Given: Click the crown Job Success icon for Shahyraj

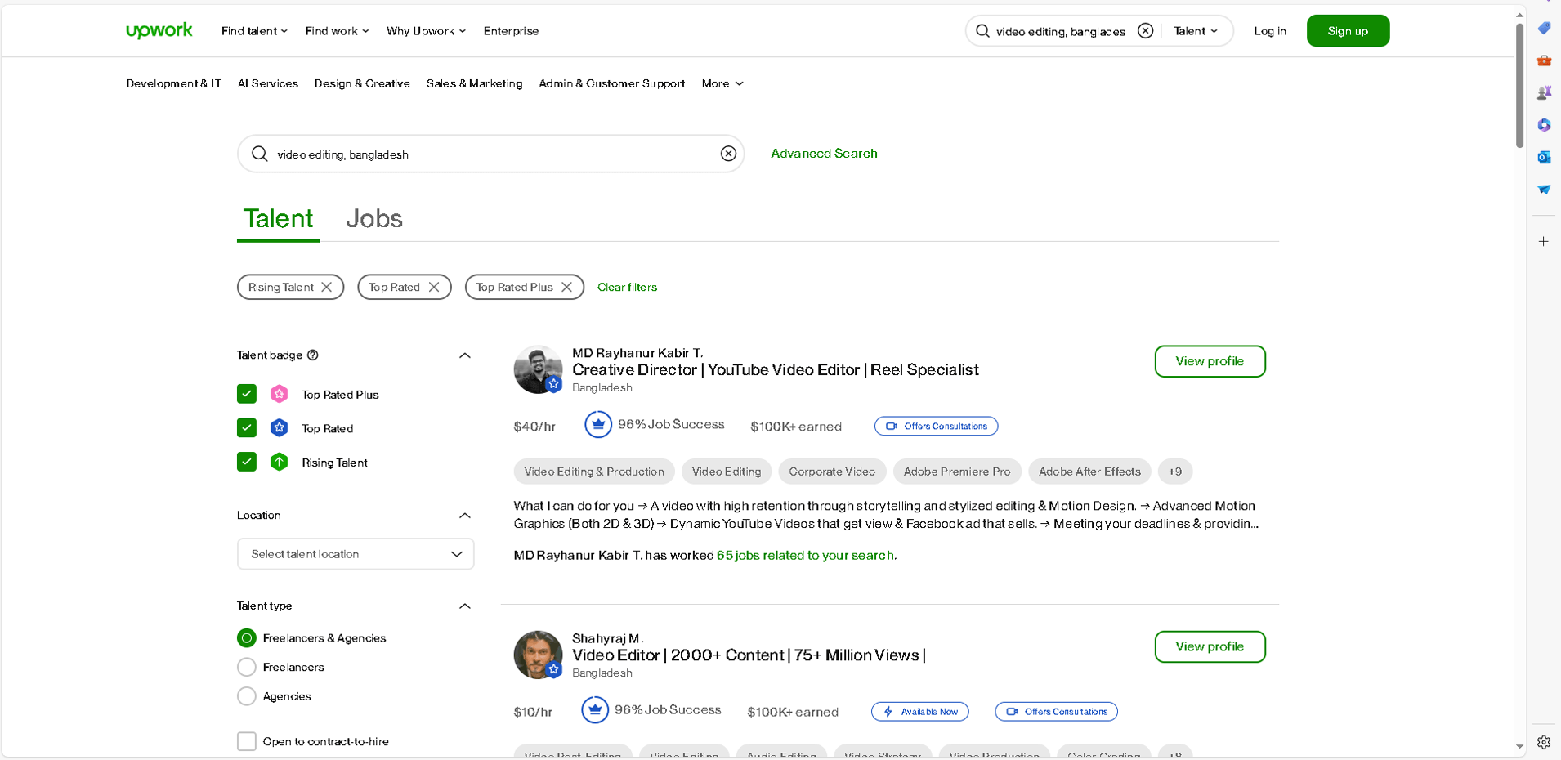Looking at the screenshot, I should point(595,710).
